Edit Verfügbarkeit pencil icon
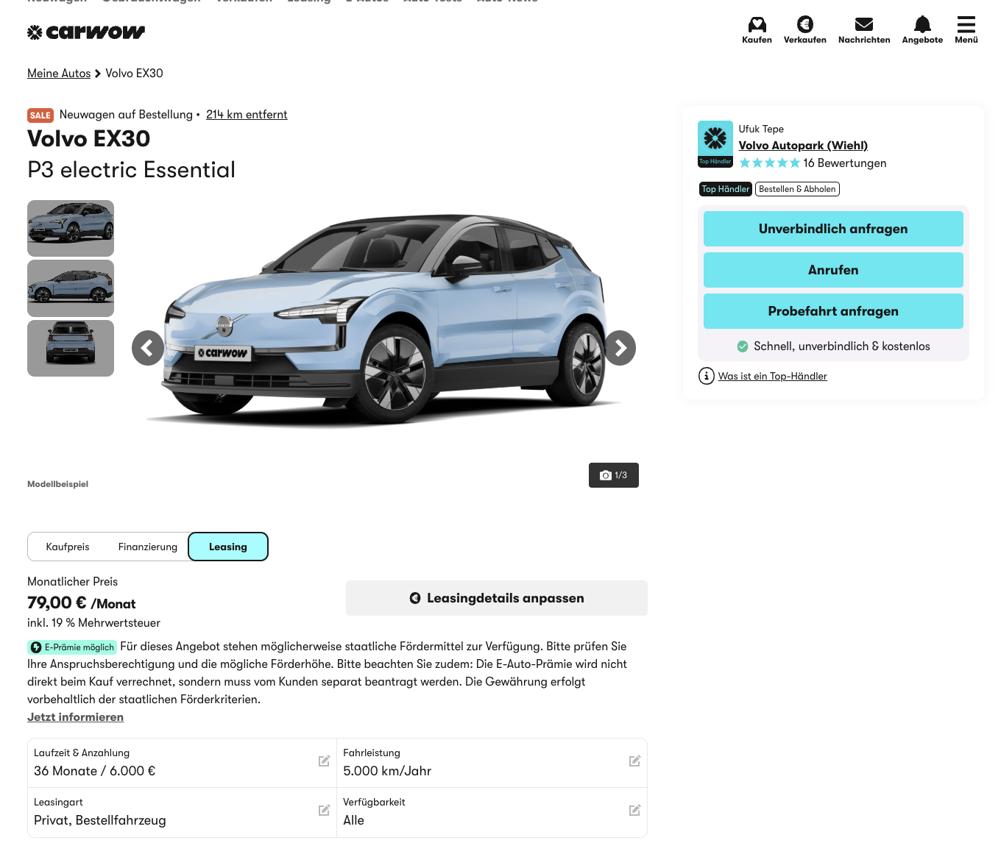 click(634, 811)
